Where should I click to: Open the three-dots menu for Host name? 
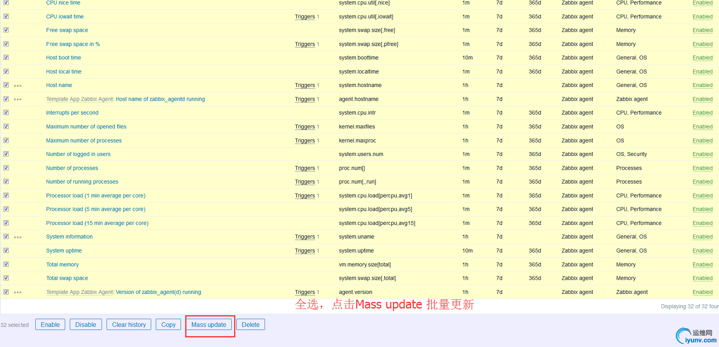18,86
